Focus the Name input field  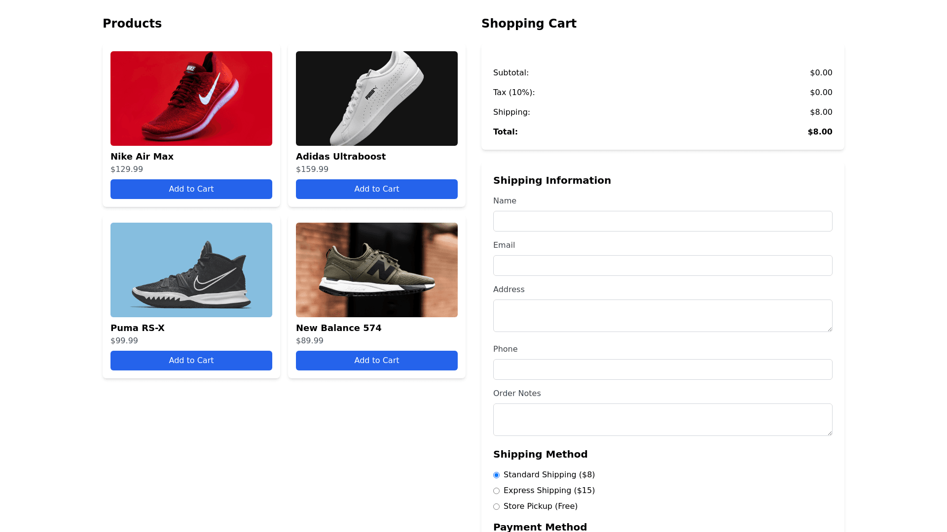tap(662, 221)
